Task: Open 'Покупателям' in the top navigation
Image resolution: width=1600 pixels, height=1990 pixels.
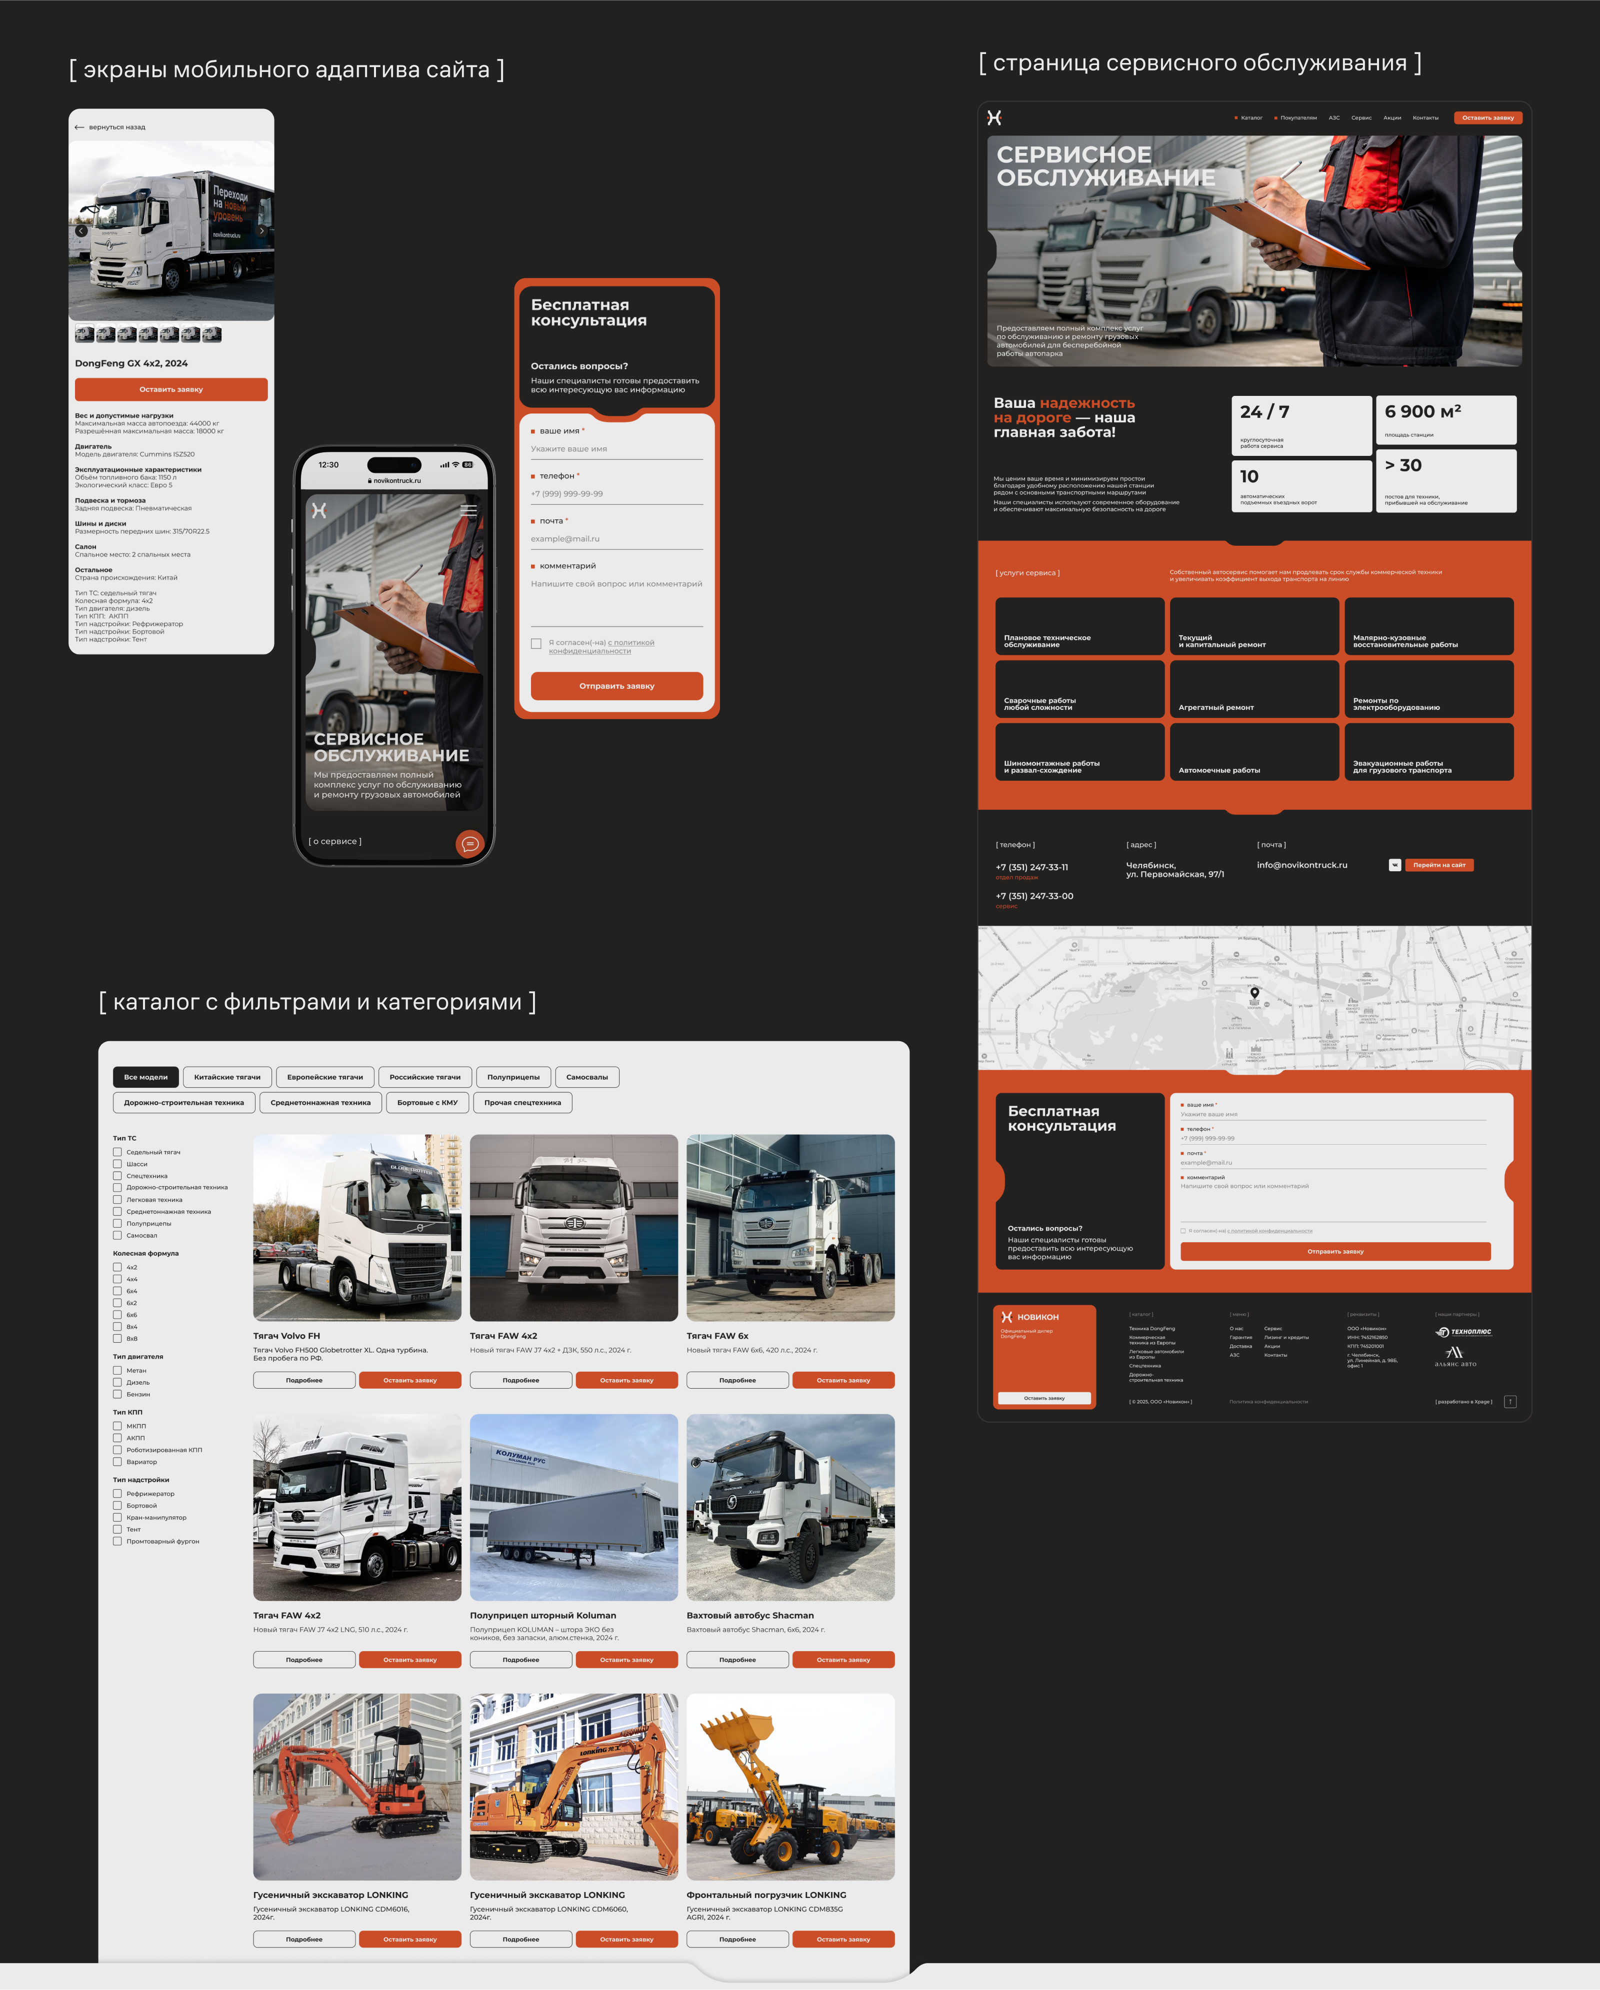Action: click(1298, 118)
